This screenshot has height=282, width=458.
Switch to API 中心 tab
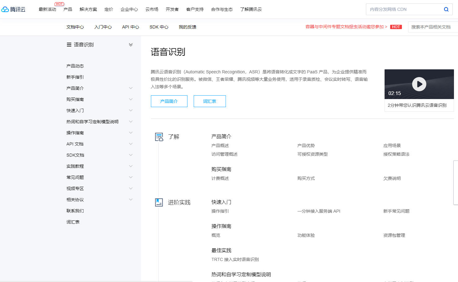[130, 27]
